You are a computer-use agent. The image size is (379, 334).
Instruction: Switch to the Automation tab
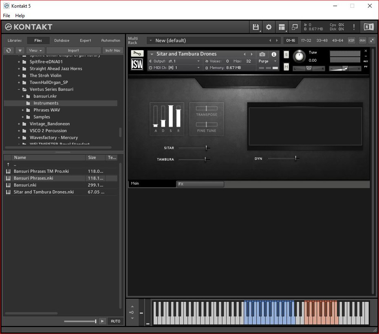click(x=110, y=40)
